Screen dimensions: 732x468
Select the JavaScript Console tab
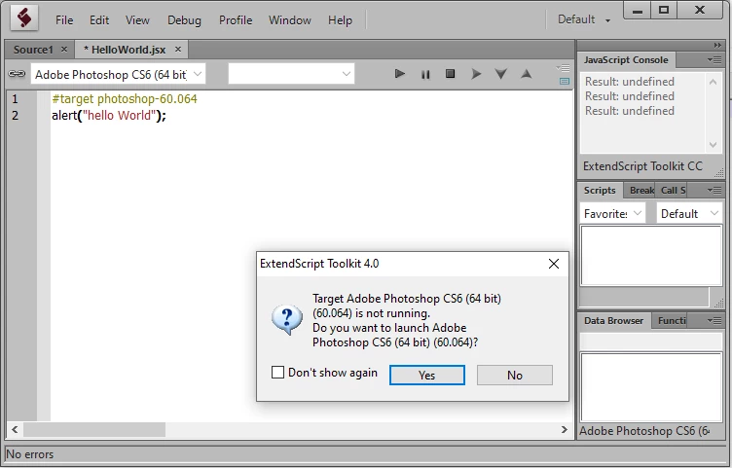coord(626,59)
